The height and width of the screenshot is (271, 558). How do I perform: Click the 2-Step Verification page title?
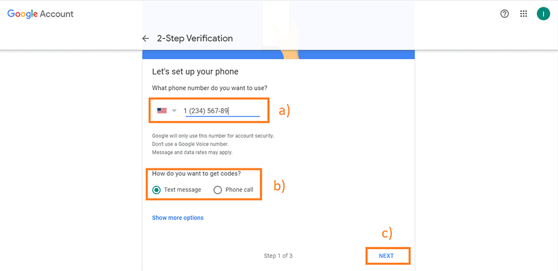[195, 38]
